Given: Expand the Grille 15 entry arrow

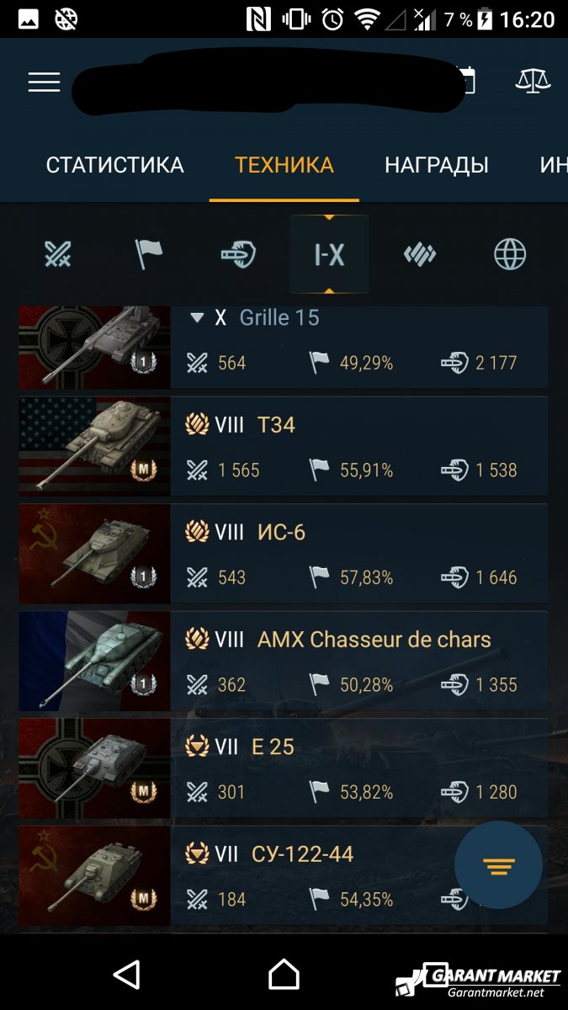Looking at the screenshot, I should click(x=197, y=318).
